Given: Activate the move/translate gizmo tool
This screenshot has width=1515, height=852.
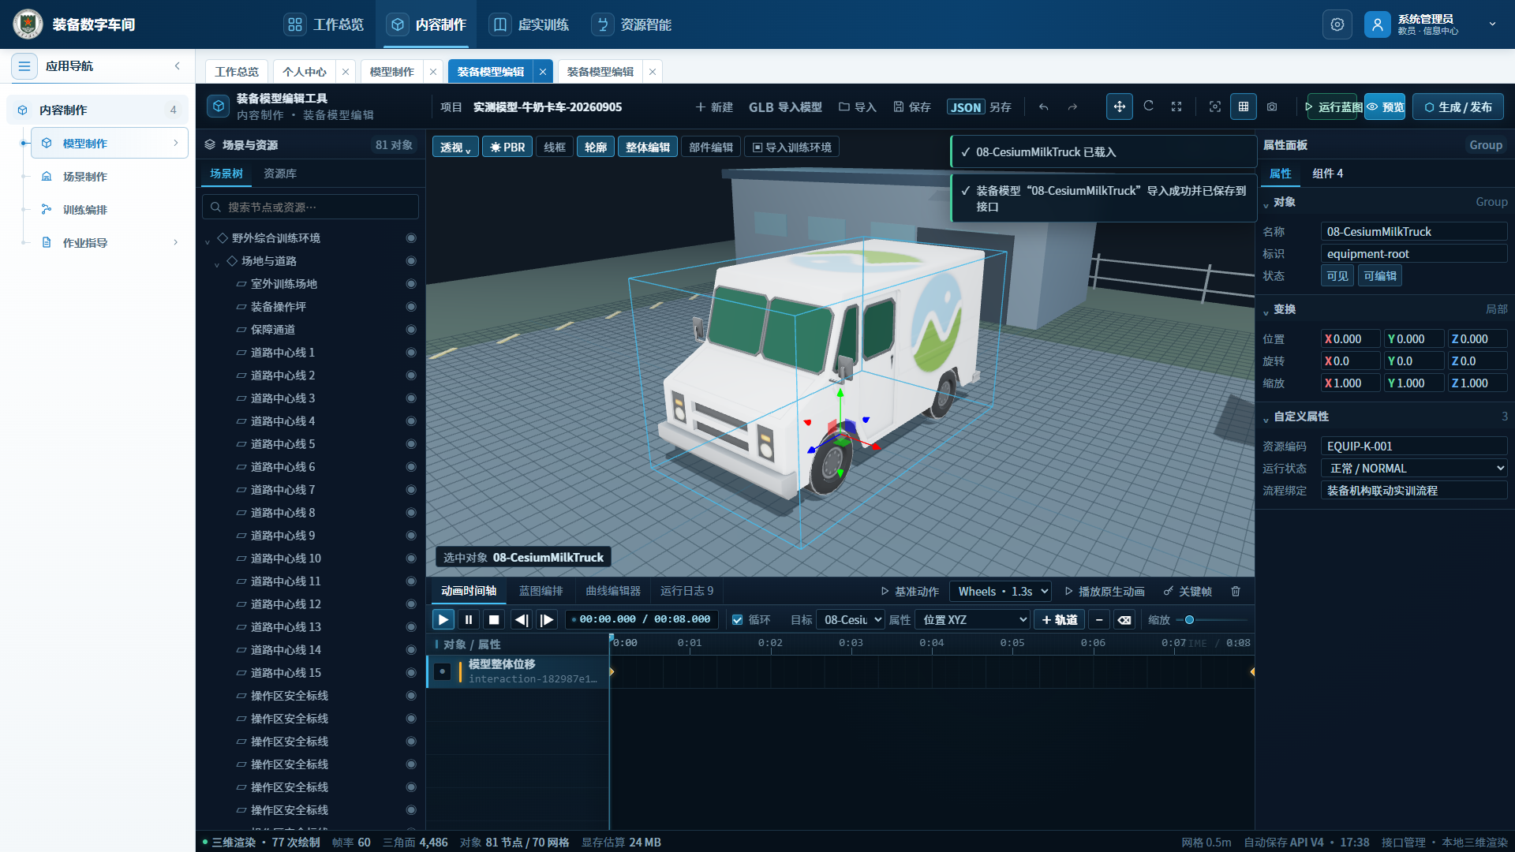Looking at the screenshot, I should (x=1119, y=106).
